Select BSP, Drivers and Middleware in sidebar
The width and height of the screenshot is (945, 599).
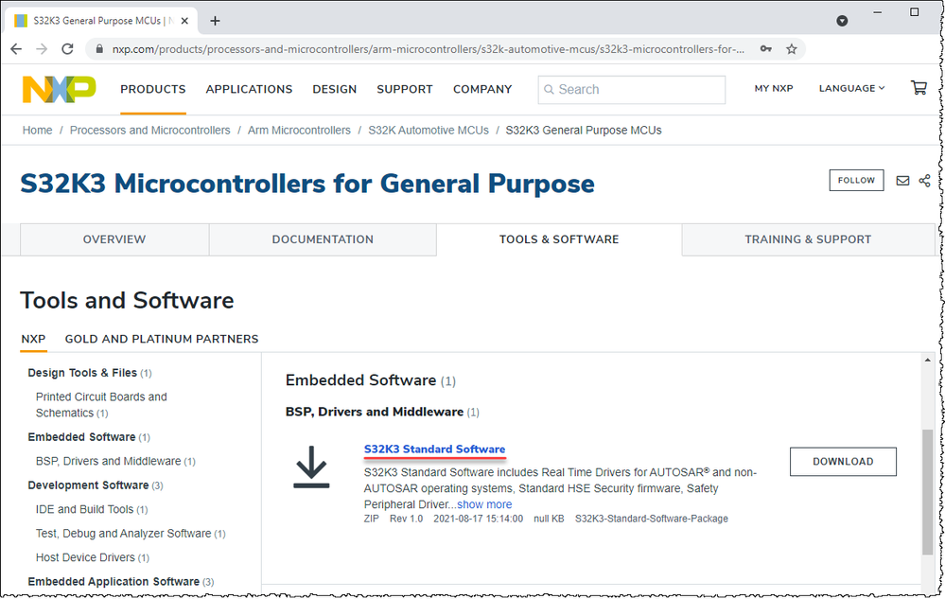pos(108,461)
